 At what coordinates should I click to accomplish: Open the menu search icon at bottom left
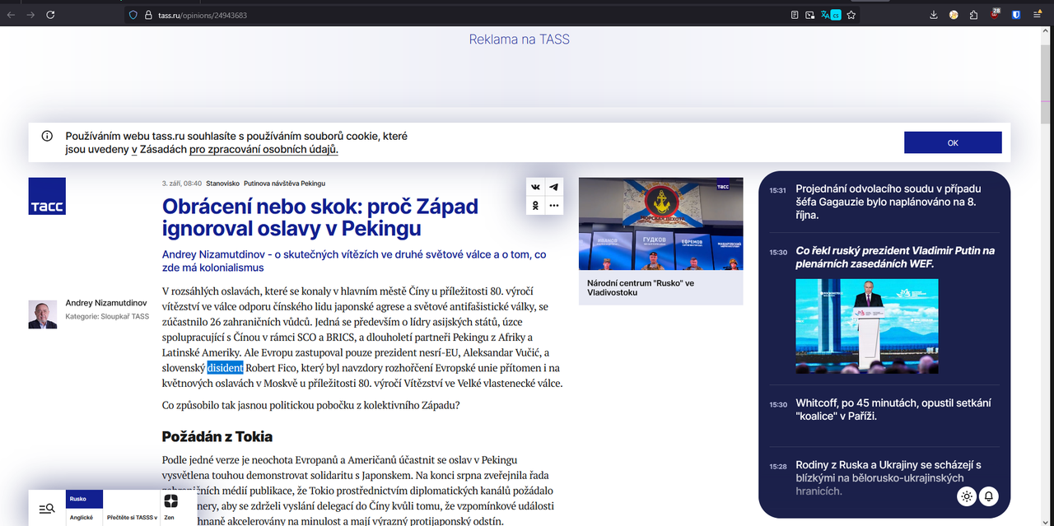47,509
